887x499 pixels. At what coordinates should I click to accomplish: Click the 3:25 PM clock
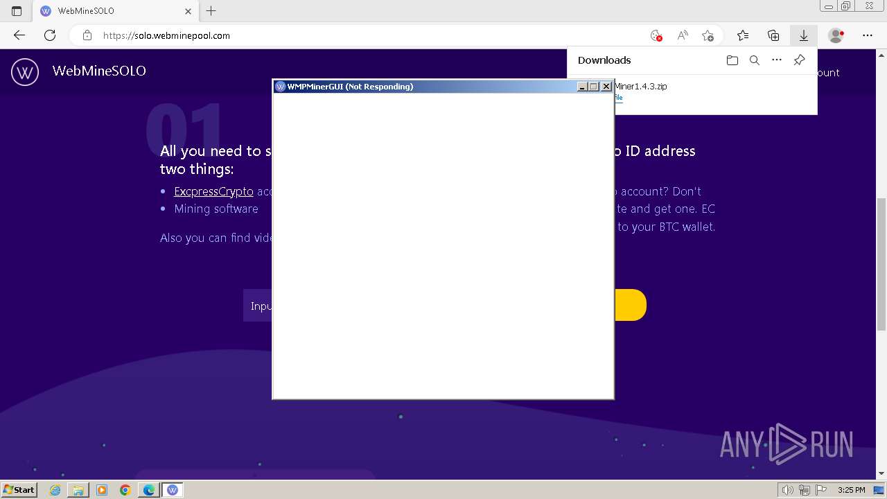coord(851,490)
